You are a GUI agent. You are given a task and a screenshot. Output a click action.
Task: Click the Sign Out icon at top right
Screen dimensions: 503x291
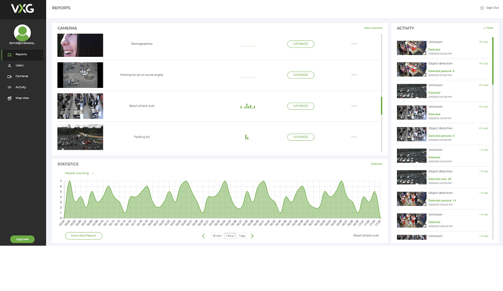pyautogui.click(x=482, y=8)
